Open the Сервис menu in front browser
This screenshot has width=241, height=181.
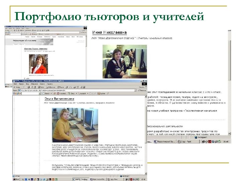pos(42,84)
